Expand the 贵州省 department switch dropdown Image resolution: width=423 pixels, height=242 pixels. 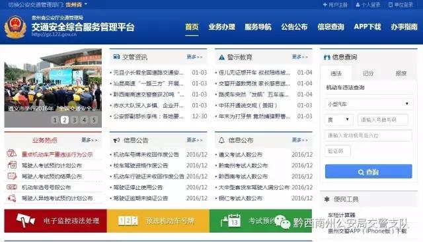click(x=86, y=5)
